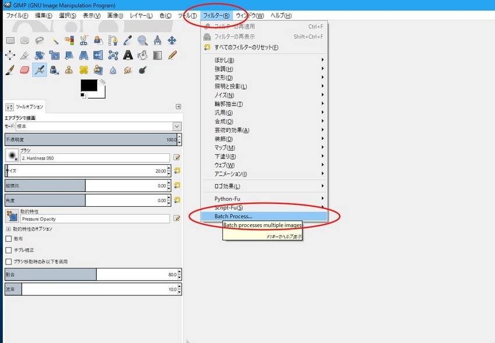This screenshot has width=495, height=343.
Task: Open tool options panel configuration arrow button
Action: click(178, 107)
